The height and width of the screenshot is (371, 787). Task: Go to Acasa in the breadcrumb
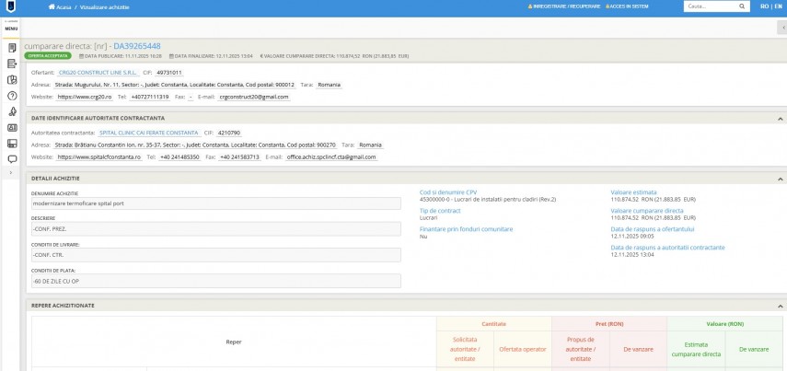[64, 6]
